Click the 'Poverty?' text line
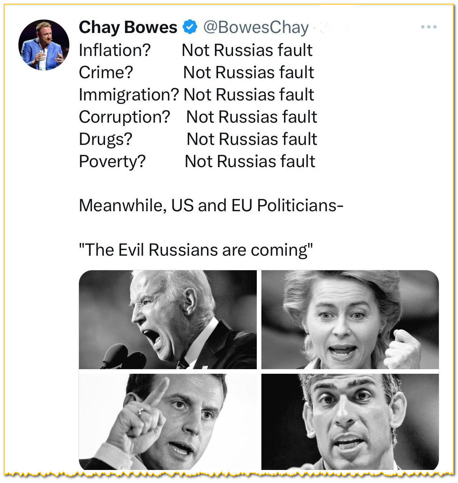This screenshot has height=483, width=458. click(112, 161)
